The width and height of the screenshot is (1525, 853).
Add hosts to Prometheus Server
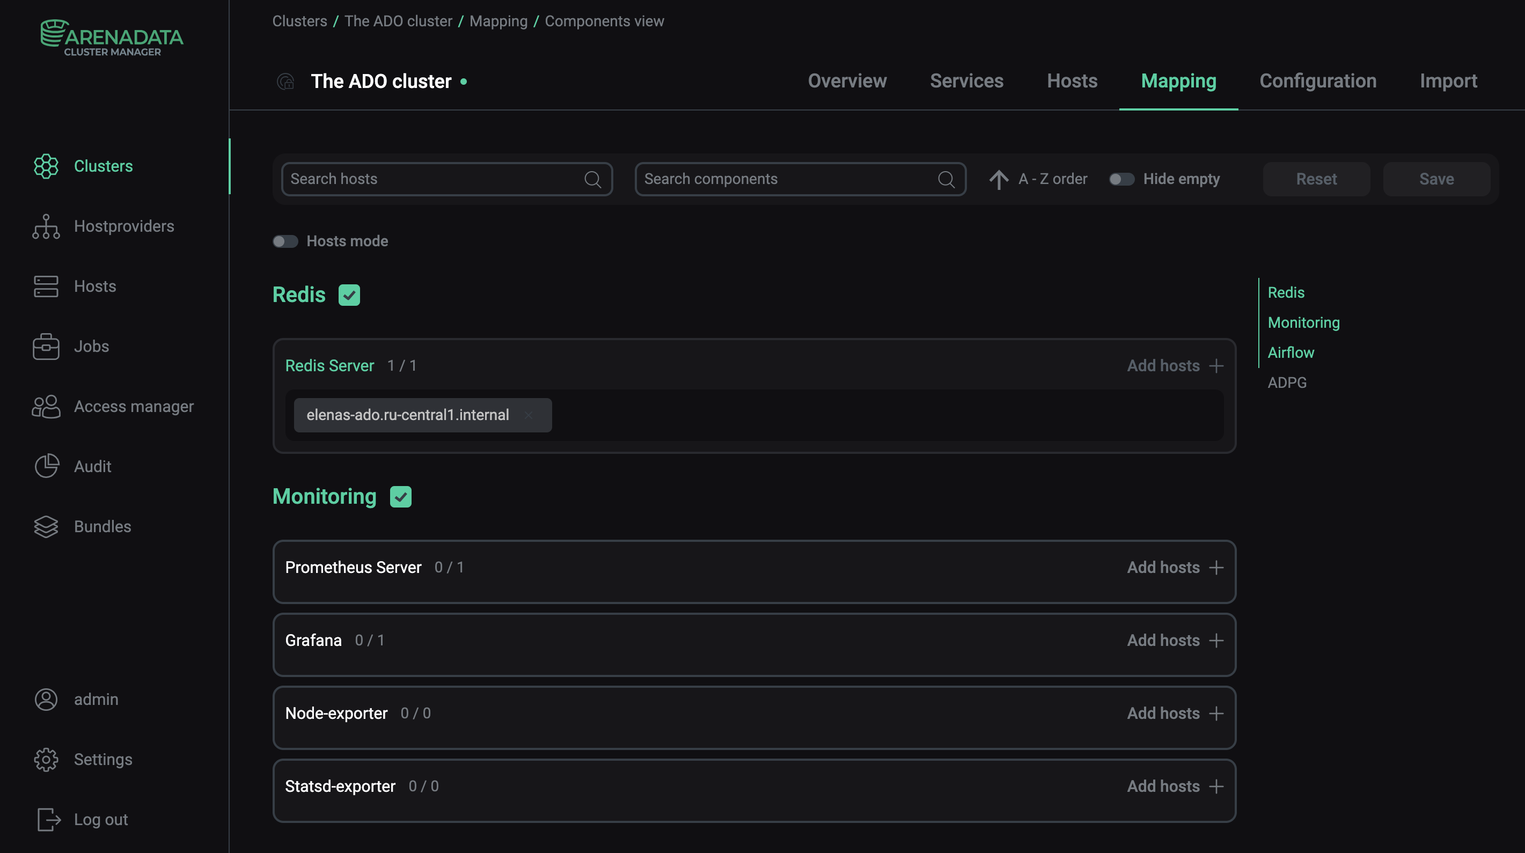click(x=1174, y=567)
